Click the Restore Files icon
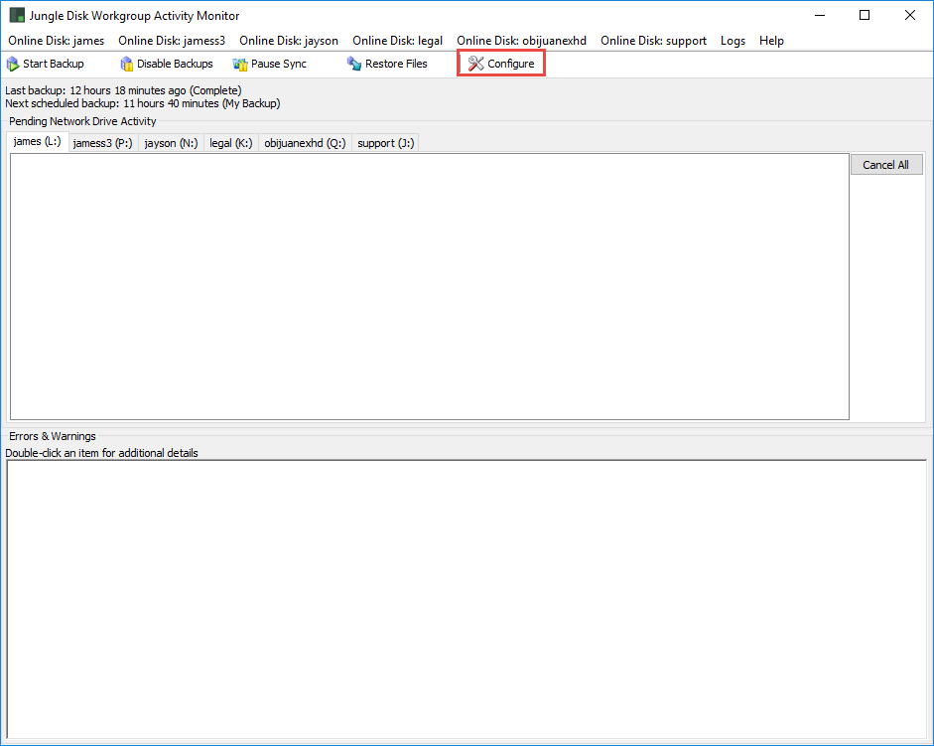Image resolution: width=934 pixels, height=746 pixels. [354, 64]
